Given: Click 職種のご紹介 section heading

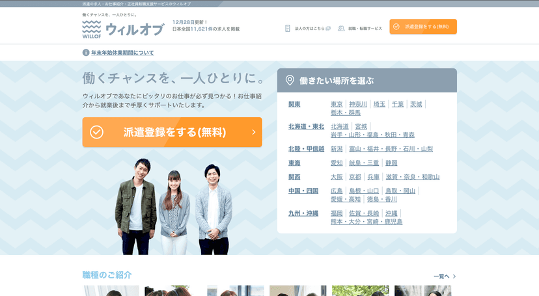Looking at the screenshot, I should point(107,275).
